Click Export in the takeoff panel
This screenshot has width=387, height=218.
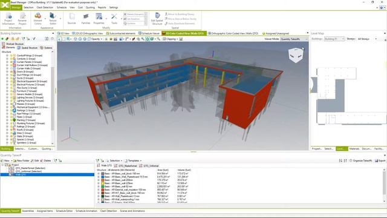point(380,160)
